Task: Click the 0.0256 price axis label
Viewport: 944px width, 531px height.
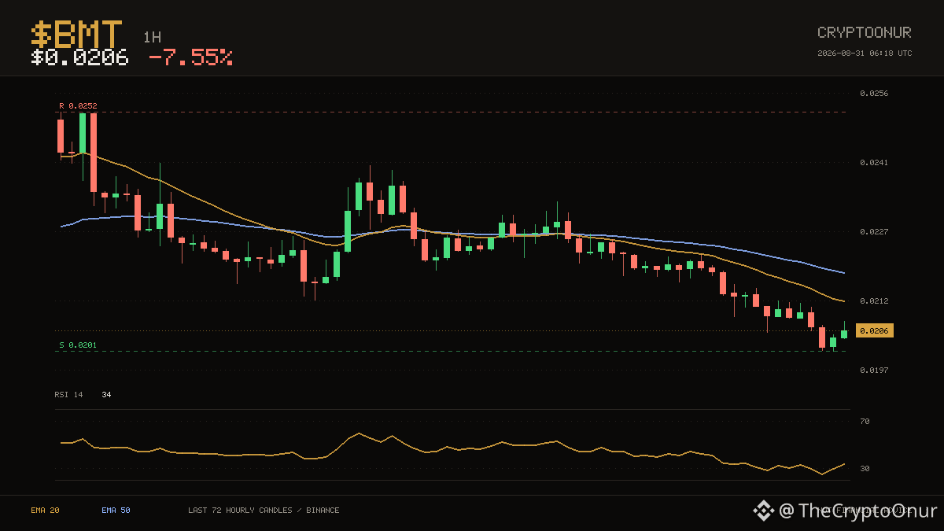Action: (x=874, y=93)
